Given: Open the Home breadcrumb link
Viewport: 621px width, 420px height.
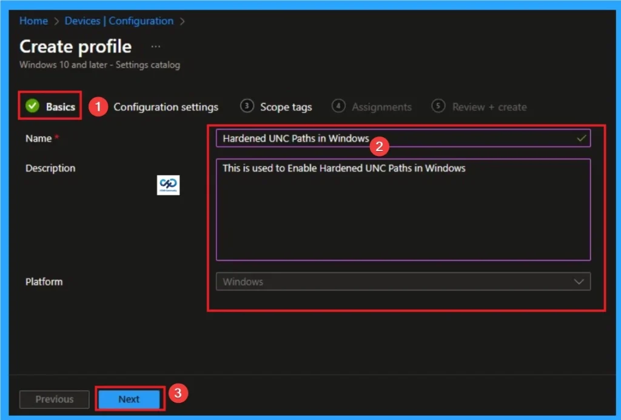Looking at the screenshot, I should click(33, 21).
